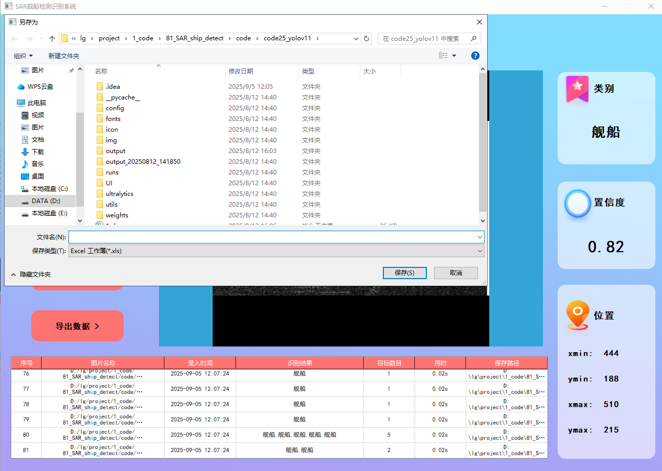The width and height of the screenshot is (662, 471).
Task: Change view layout icon
Action: [x=443, y=56]
